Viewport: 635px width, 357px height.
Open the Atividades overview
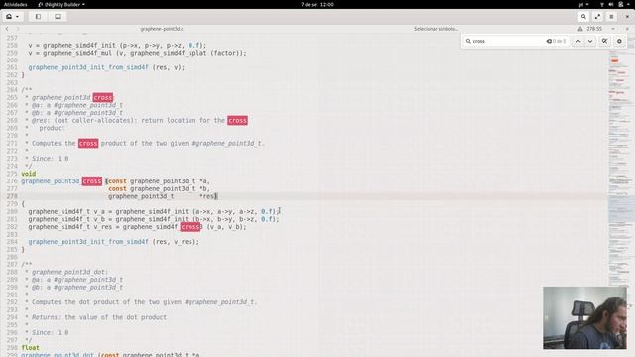click(16, 4)
